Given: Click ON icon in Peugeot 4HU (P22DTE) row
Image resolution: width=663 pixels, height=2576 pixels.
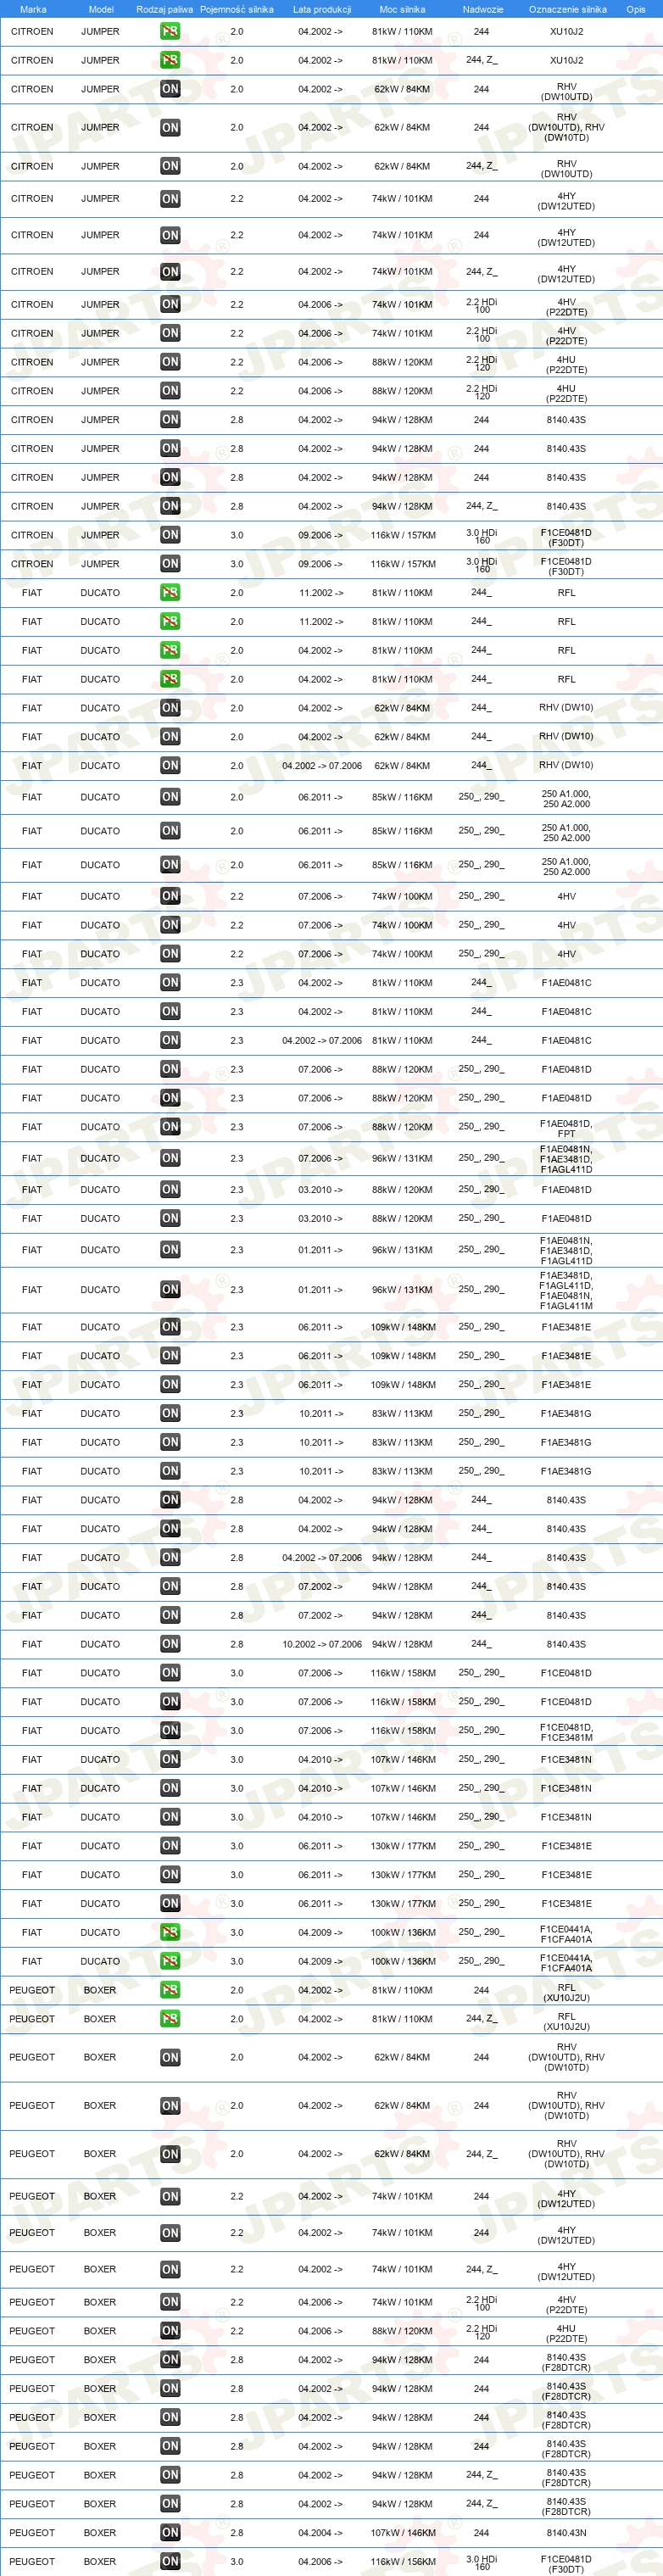Looking at the screenshot, I should click(x=170, y=2331).
